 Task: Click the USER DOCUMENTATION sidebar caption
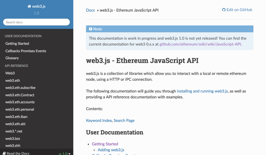click(x=23, y=36)
